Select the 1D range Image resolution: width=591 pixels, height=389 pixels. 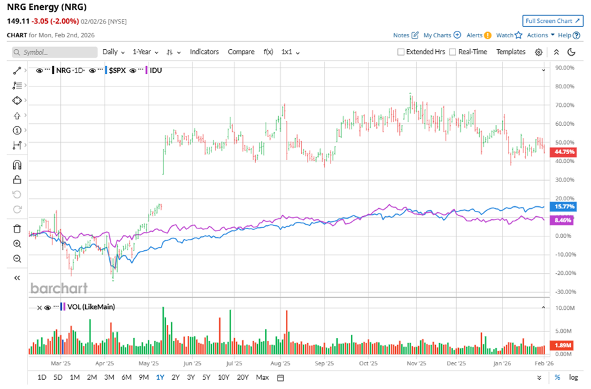[42, 377]
